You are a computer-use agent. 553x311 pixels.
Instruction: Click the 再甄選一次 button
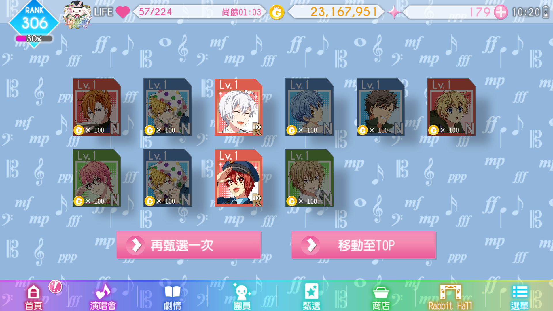189,245
